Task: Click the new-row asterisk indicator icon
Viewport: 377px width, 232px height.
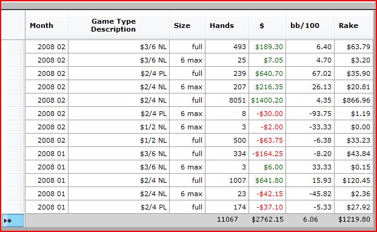Action: click(x=8, y=220)
